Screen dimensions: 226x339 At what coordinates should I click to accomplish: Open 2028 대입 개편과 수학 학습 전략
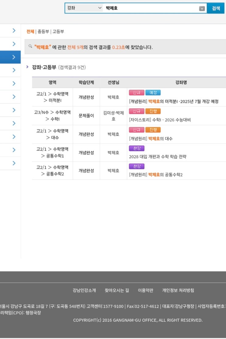click(x=158, y=157)
